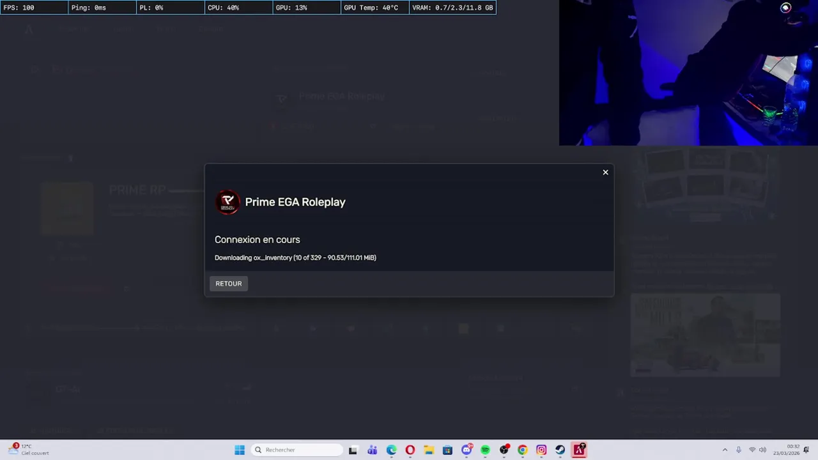Open Spotify from the taskbar
The image size is (818, 460).
click(485, 450)
